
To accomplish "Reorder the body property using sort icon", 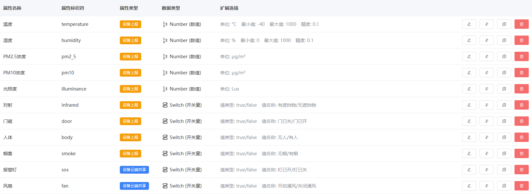I will click(486, 137).
